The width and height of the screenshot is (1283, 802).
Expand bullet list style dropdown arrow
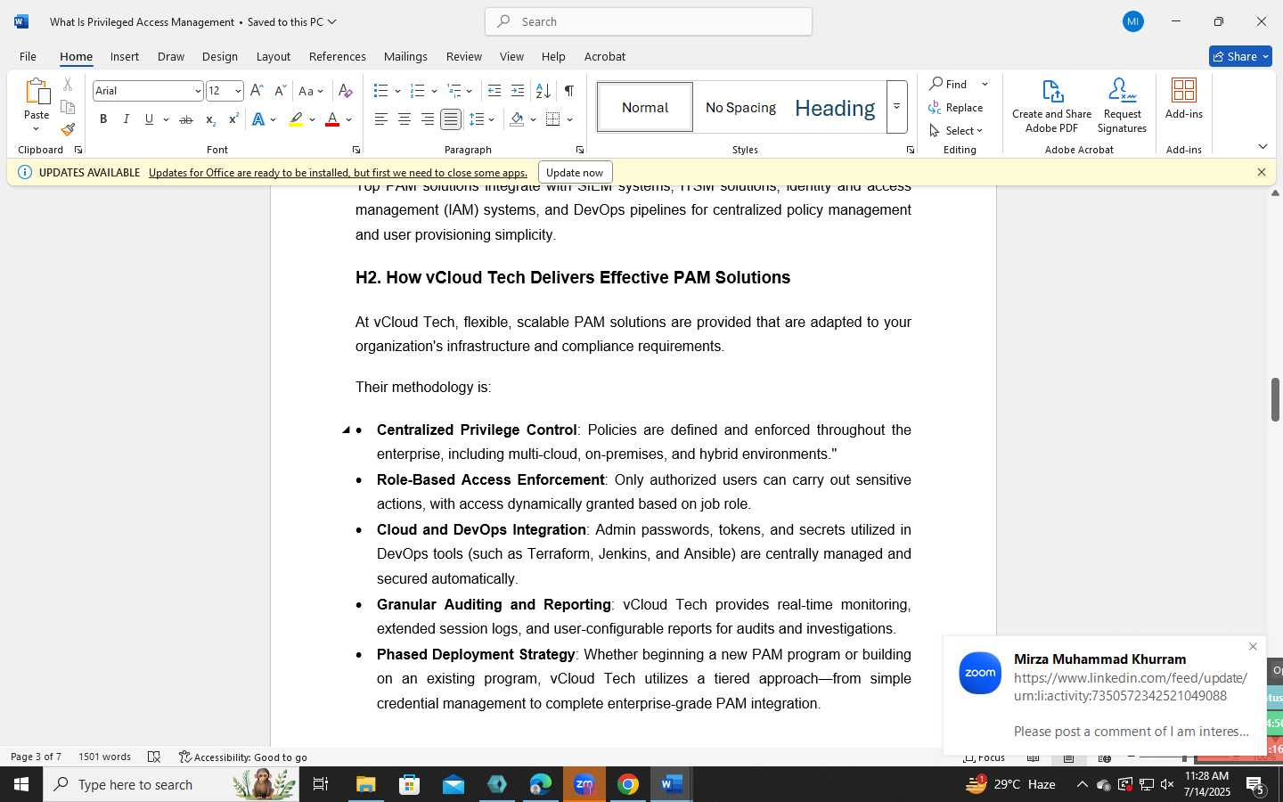coord(397,91)
